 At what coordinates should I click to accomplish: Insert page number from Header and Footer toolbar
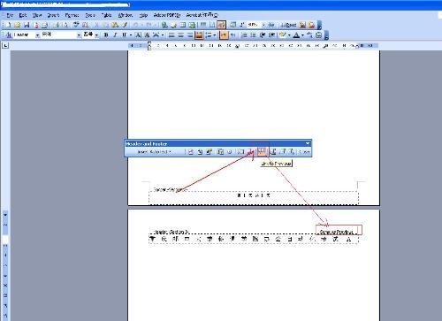coord(191,151)
